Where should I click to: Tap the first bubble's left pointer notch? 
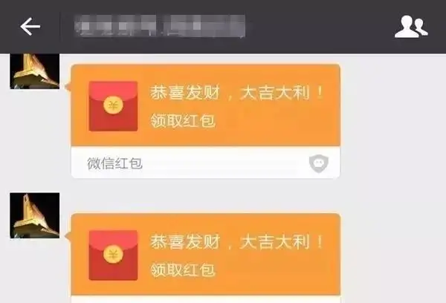68,87
